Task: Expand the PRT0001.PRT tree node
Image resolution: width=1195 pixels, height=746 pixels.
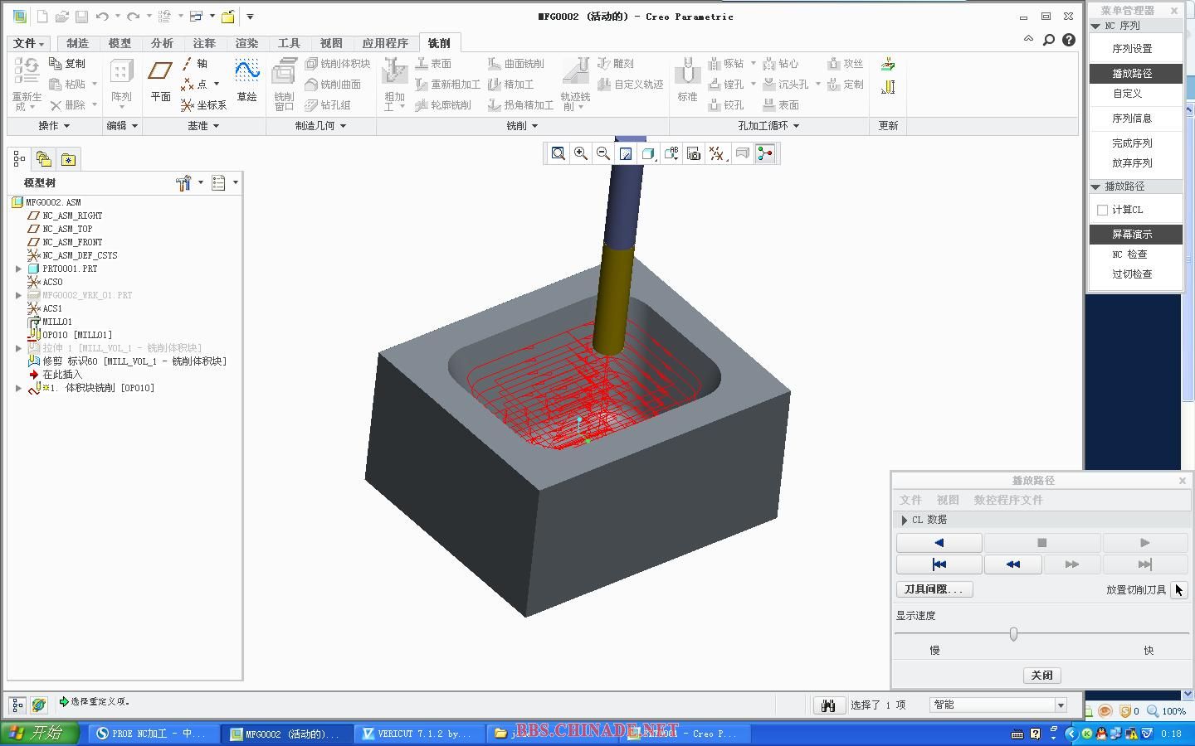Action: (x=18, y=269)
